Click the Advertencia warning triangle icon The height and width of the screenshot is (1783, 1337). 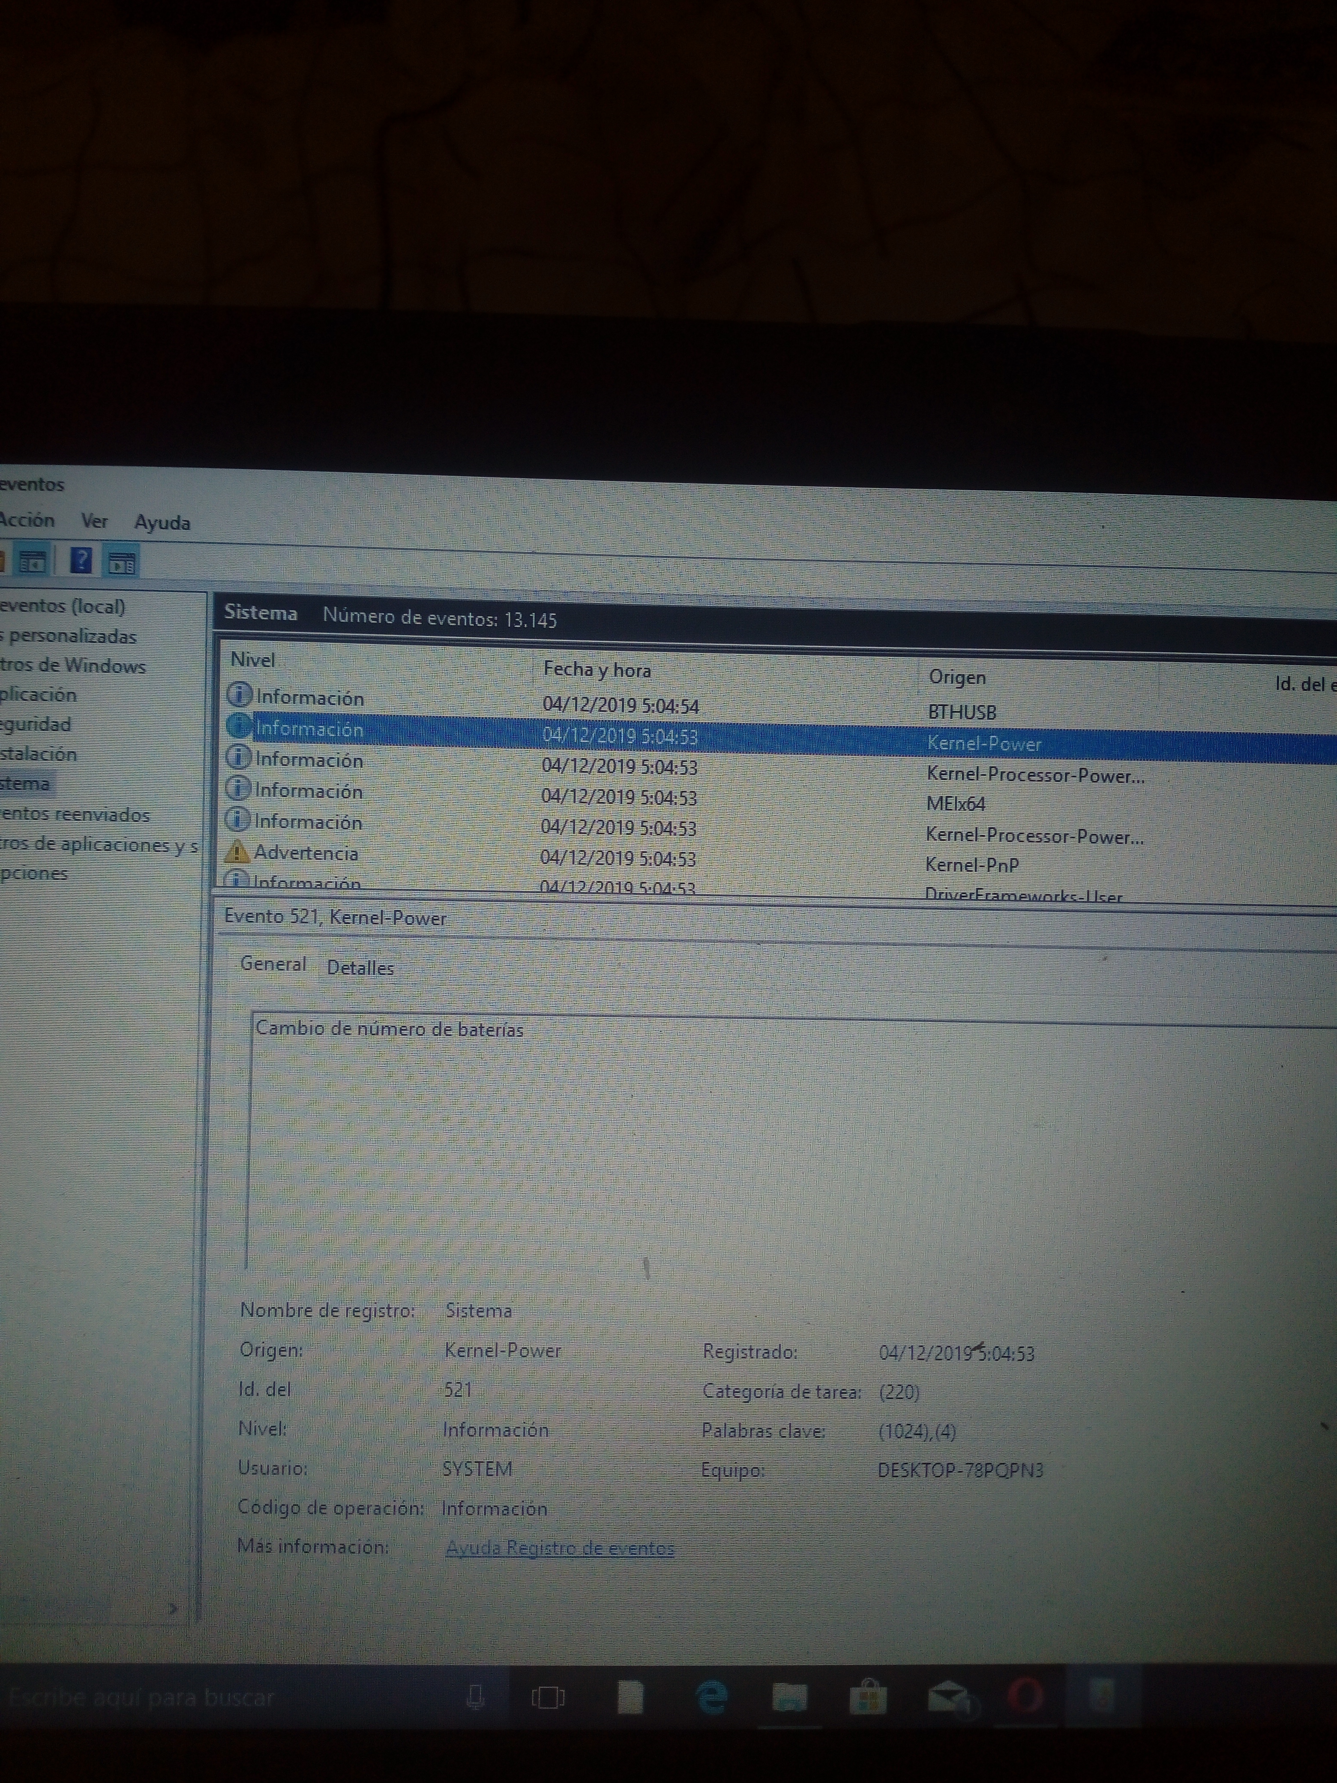click(237, 851)
